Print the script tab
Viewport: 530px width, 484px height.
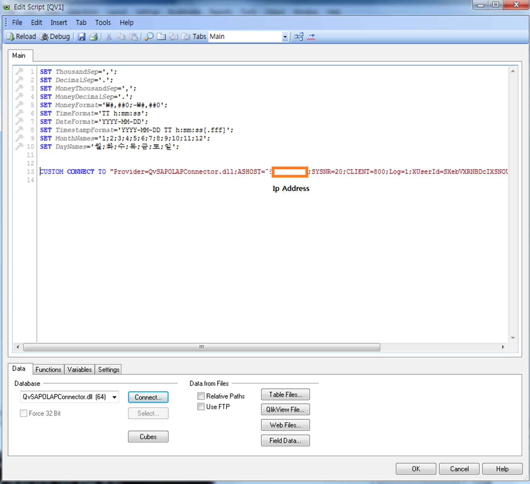[94, 37]
